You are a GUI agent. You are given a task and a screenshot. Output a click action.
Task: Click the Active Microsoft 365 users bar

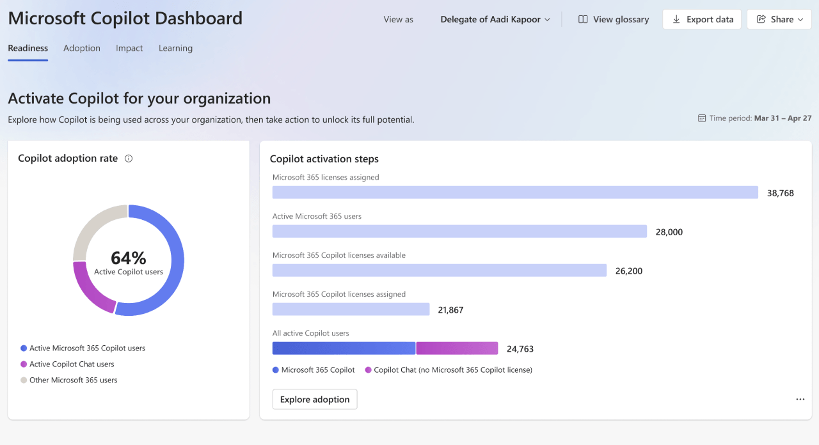point(459,231)
